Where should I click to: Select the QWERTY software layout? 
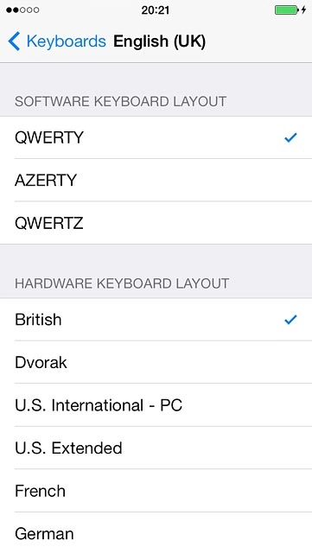[156, 137]
